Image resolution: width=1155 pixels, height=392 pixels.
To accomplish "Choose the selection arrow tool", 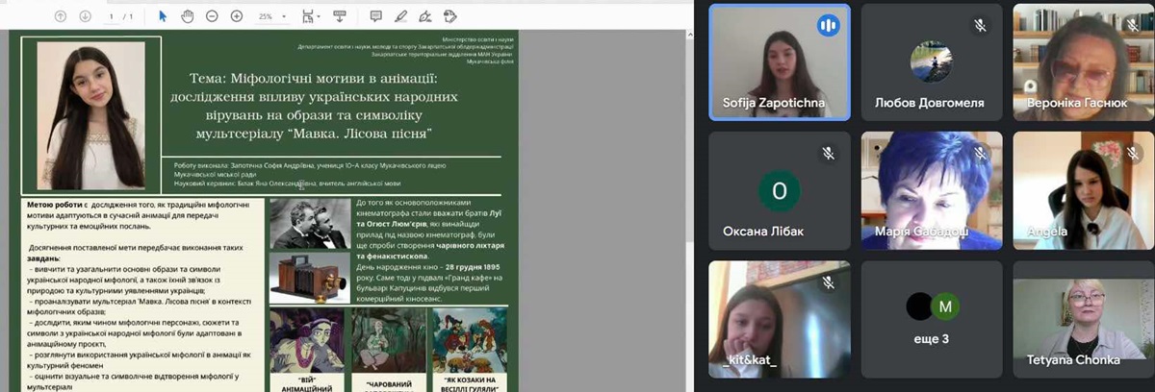I will [x=162, y=16].
